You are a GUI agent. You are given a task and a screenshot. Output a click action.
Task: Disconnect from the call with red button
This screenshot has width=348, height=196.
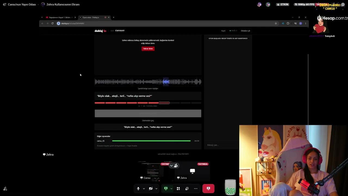(208, 188)
